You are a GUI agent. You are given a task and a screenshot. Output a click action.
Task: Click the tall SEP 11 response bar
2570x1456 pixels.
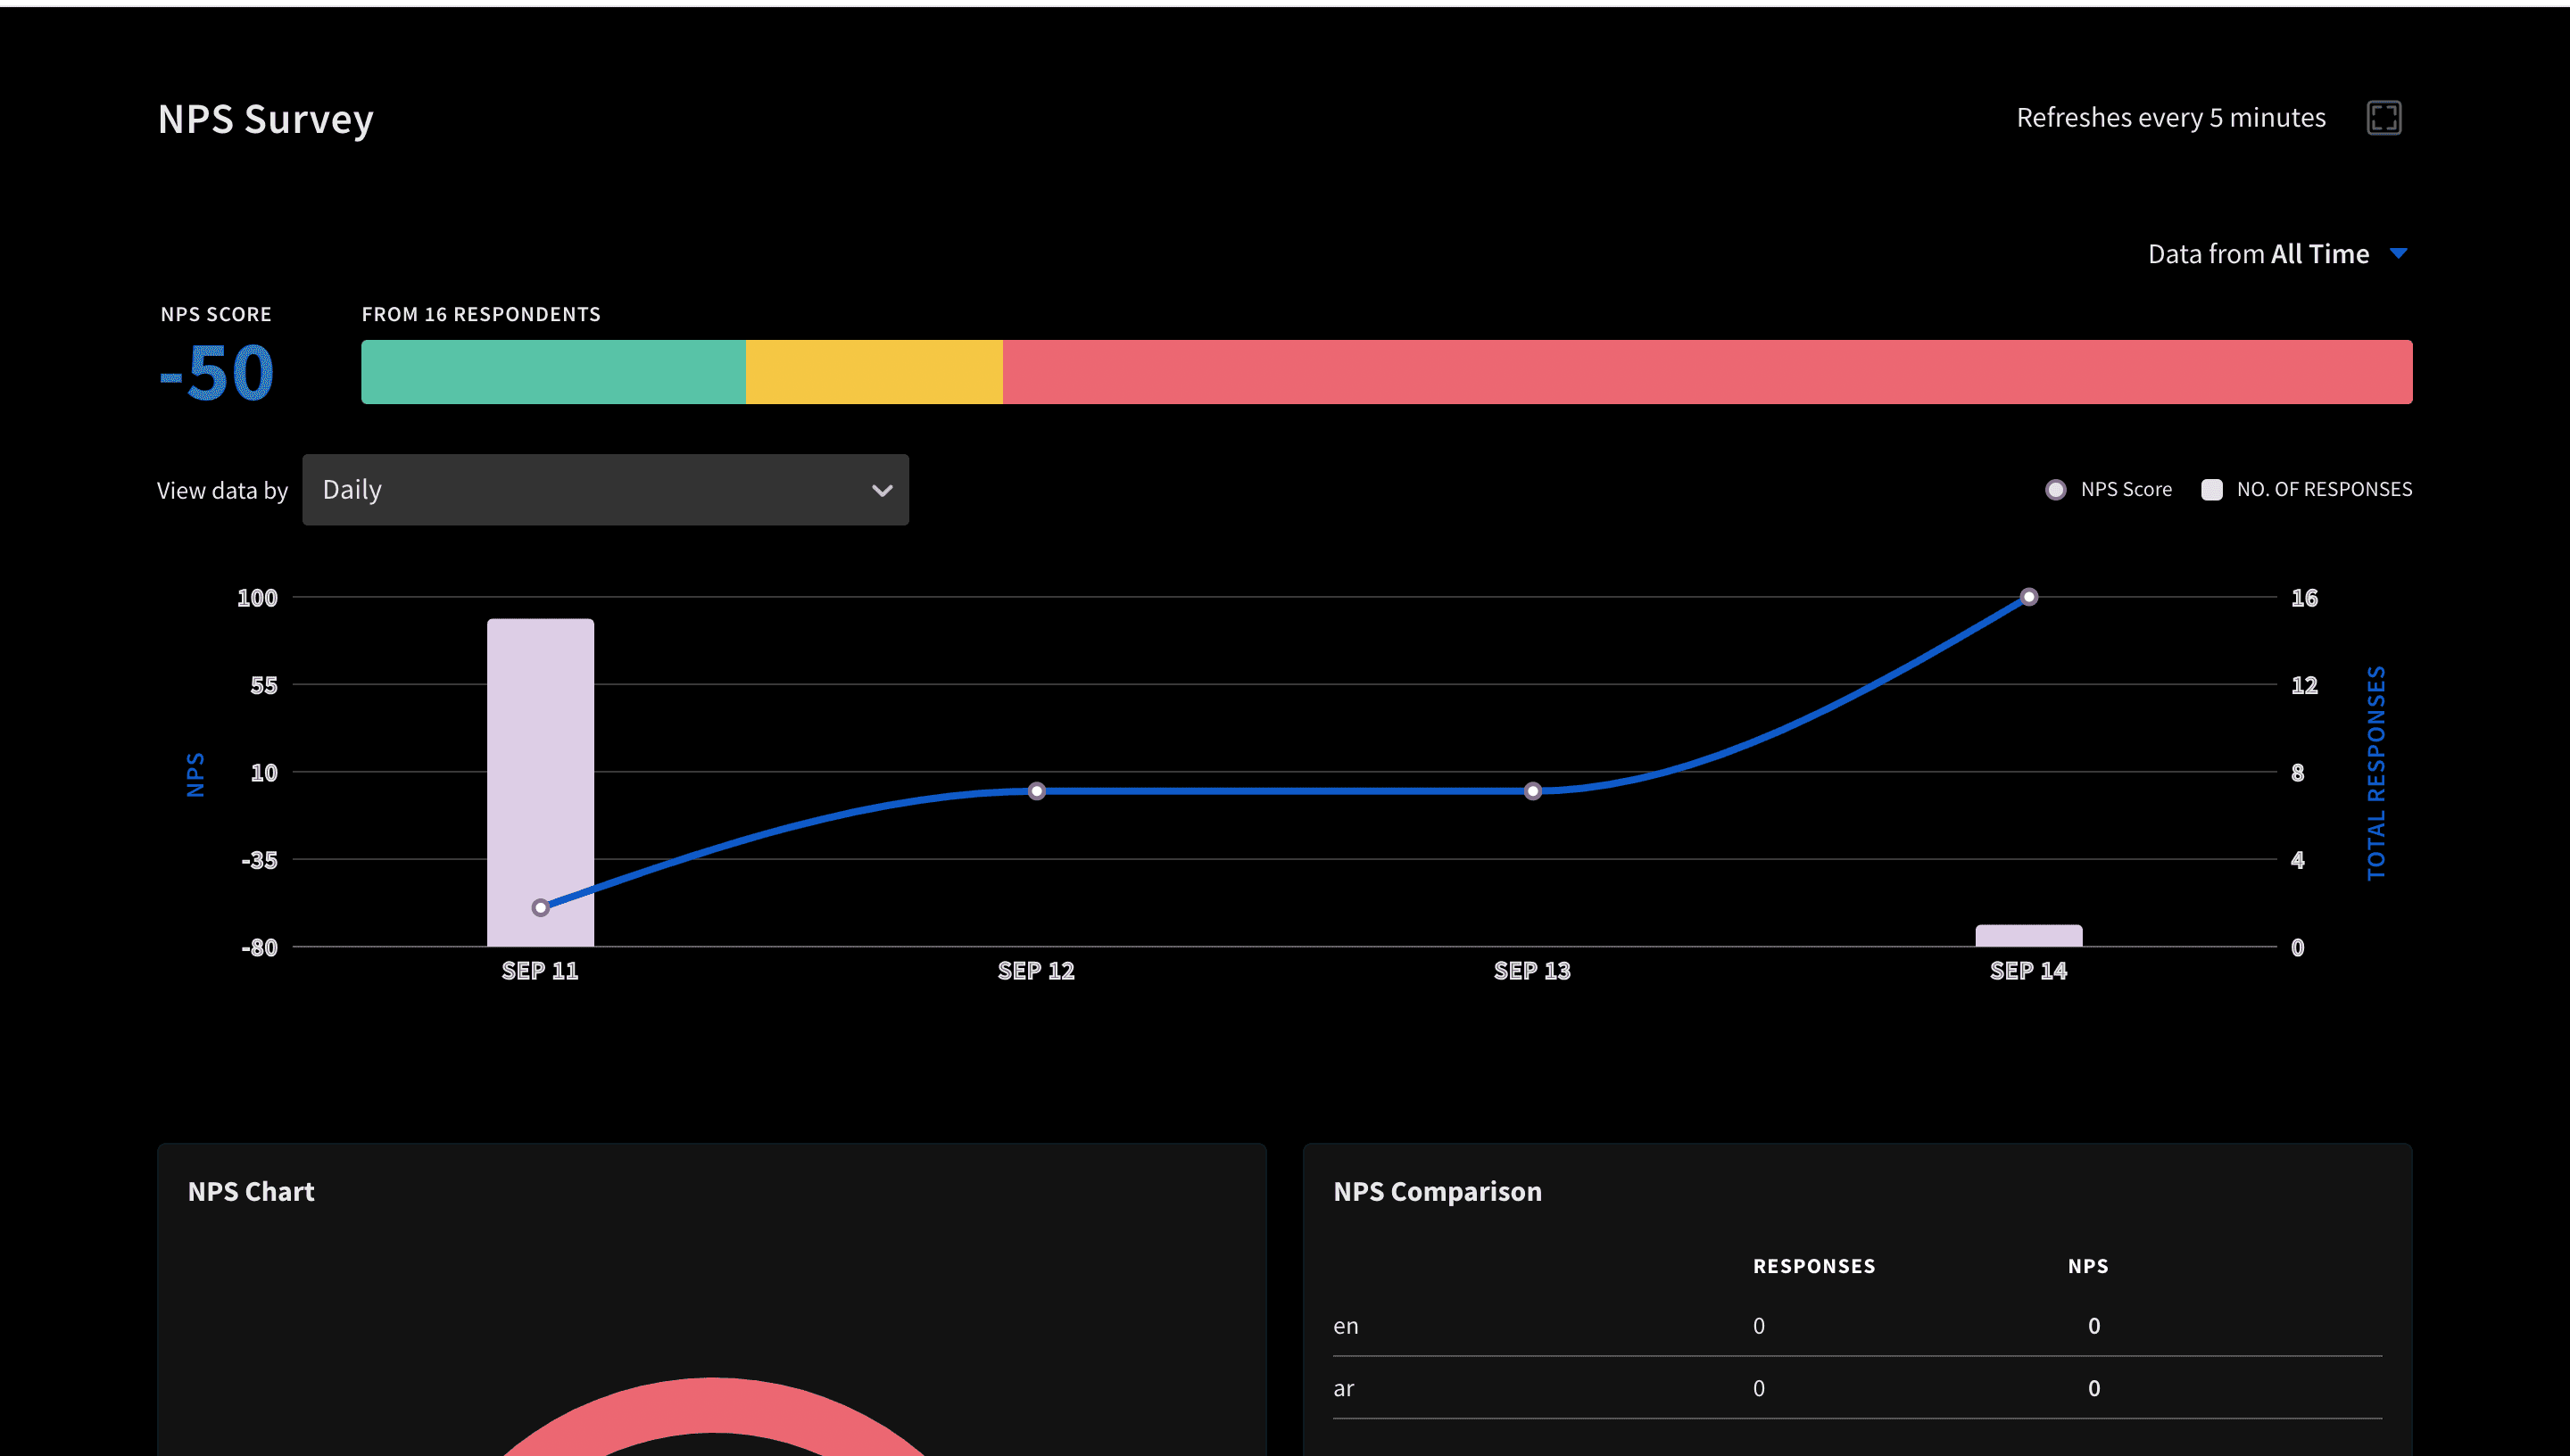(540, 740)
